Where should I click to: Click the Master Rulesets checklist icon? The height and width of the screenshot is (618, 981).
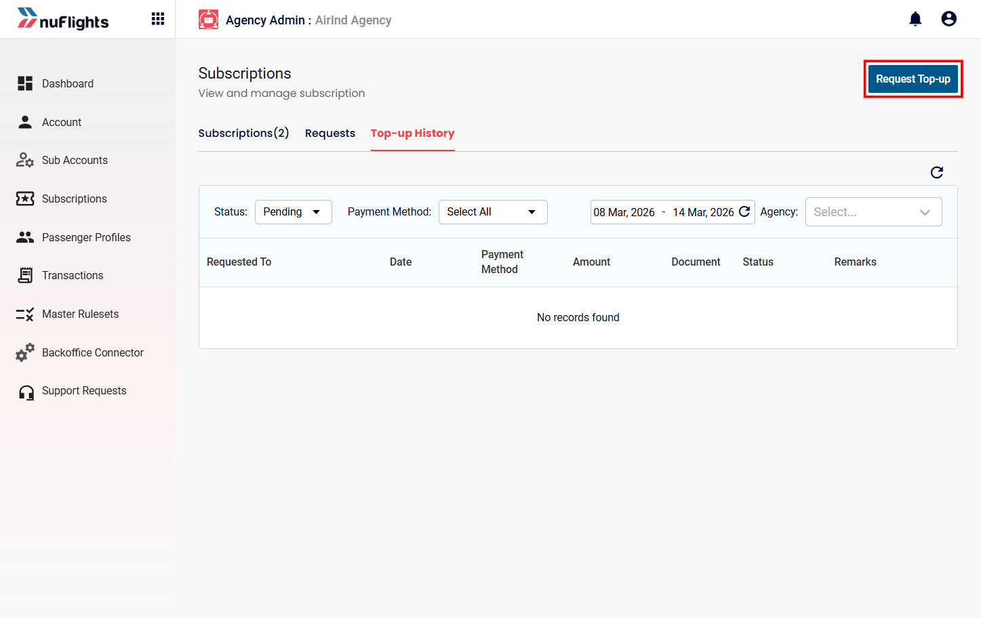pyautogui.click(x=25, y=314)
